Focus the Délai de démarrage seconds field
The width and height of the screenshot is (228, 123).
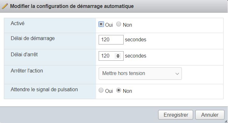click(111, 39)
